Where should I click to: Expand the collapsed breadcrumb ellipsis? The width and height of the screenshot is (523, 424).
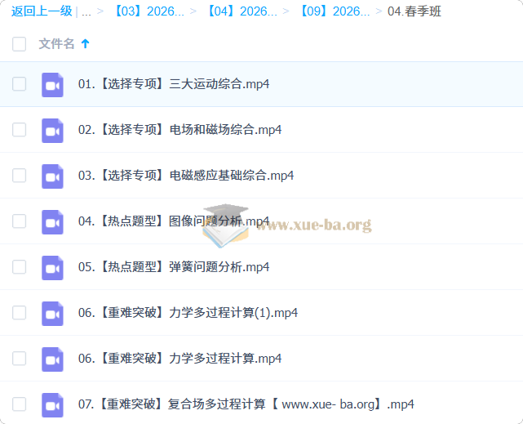[x=86, y=11]
